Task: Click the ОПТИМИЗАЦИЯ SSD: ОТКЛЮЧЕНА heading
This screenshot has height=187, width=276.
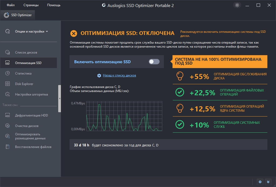Action: pos(127,33)
